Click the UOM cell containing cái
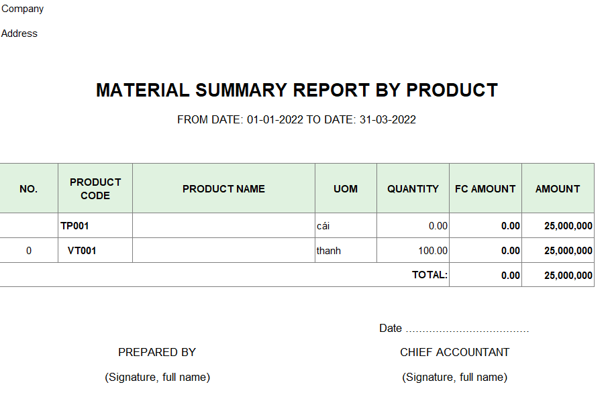Viewport: 610px width, 401px height. click(x=346, y=226)
